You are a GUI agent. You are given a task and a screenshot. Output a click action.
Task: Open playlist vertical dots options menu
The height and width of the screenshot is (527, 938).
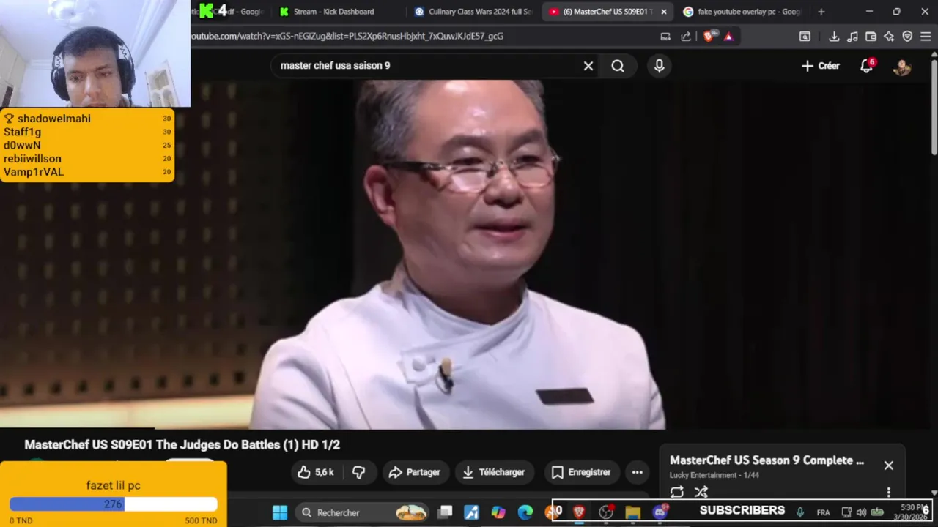point(888,493)
